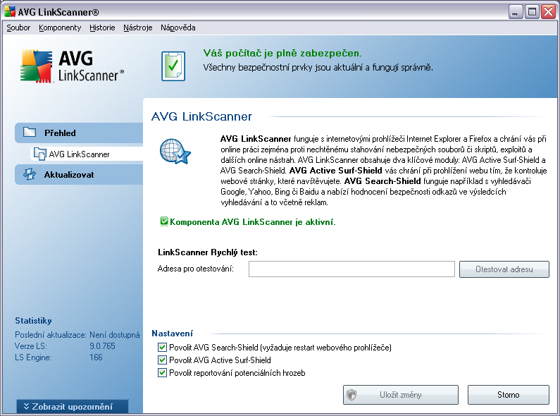Image resolution: width=560 pixels, height=416 pixels.
Task: Click the update arrows icon beside Aktualizovat
Action: (30, 174)
